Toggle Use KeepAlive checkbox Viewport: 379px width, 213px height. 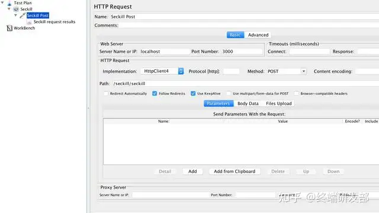click(x=193, y=93)
